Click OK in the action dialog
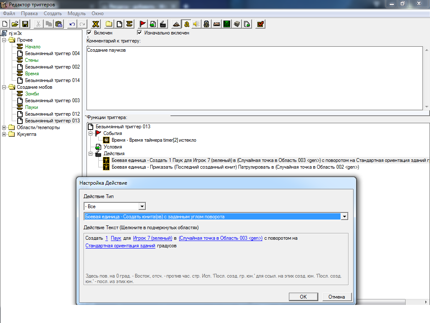 pos(303,297)
